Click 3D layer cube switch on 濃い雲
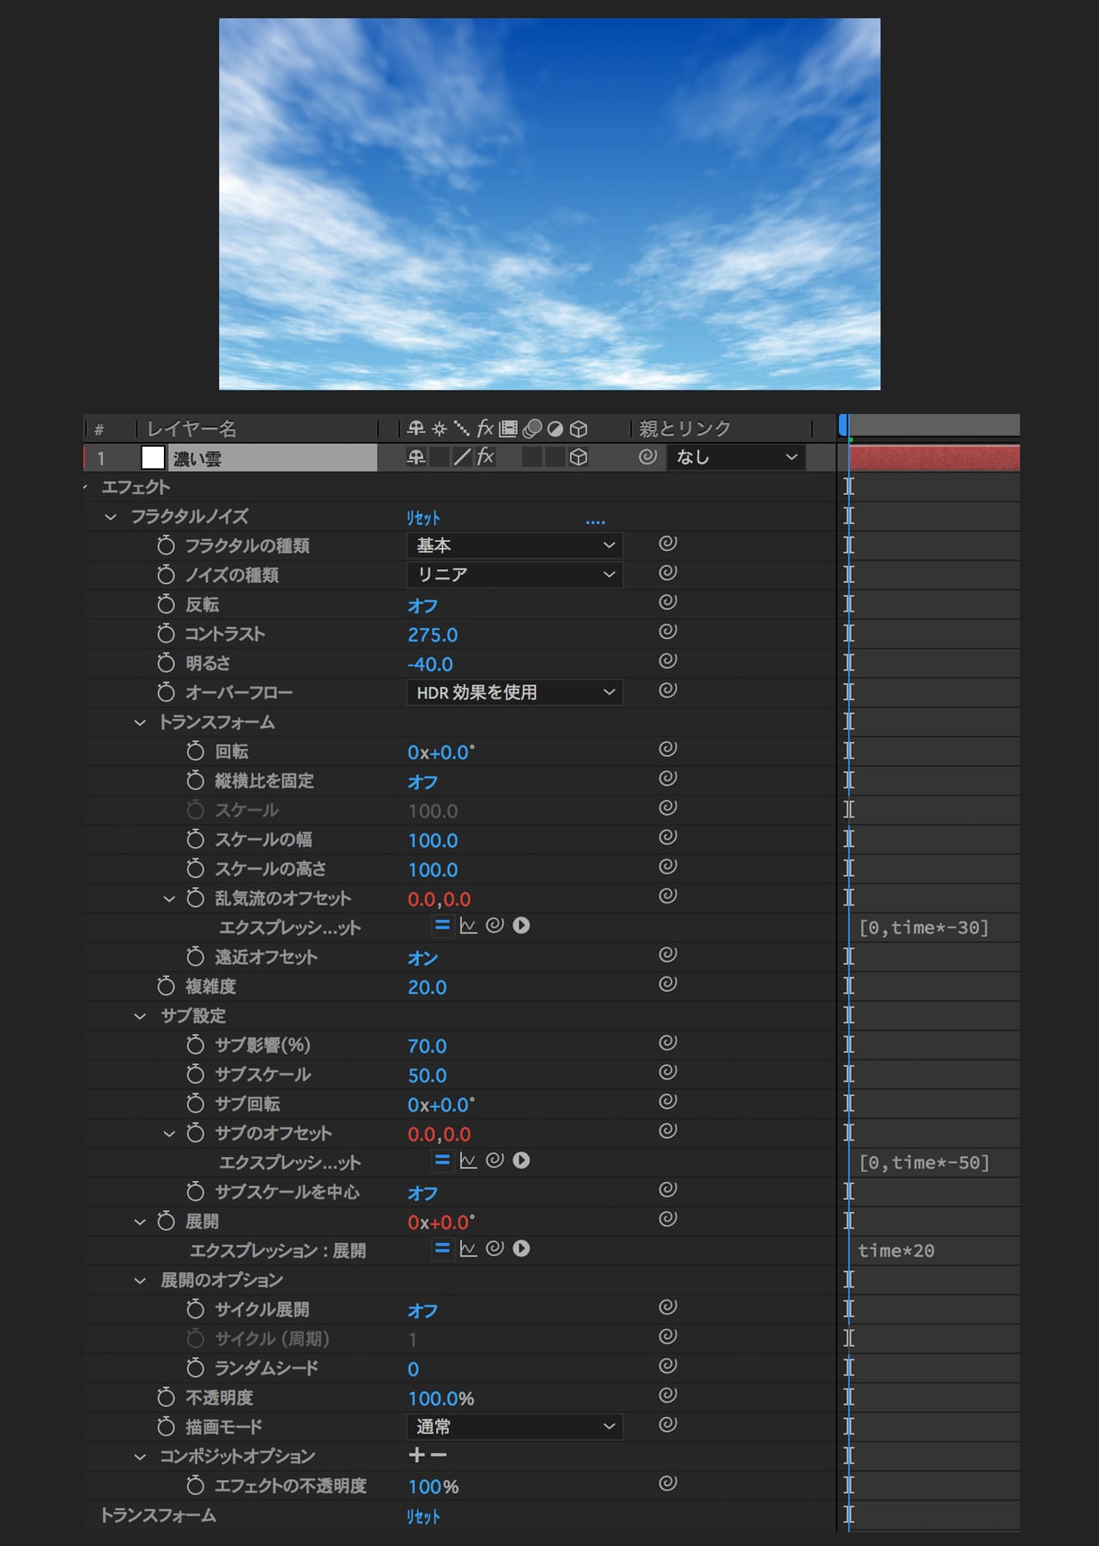1099x1546 pixels. (x=579, y=457)
